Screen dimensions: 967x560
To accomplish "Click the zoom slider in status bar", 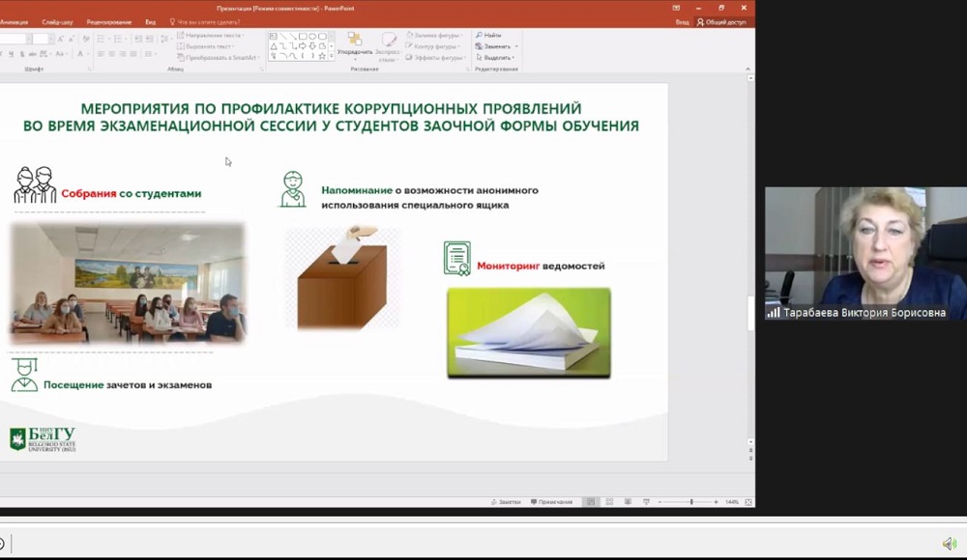I will click(690, 502).
